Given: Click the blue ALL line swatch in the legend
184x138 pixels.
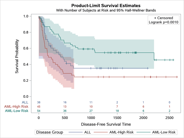Looking at the screenshot, I should pyautogui.click(x=75, y=132).
